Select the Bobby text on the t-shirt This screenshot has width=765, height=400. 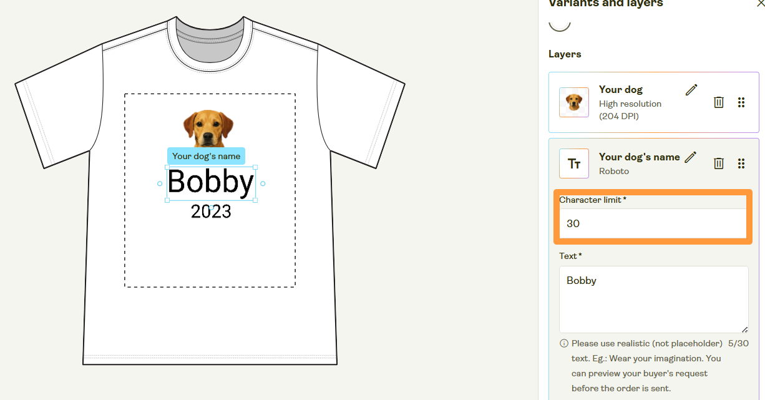pyautogui.click(x=211, y=182)
